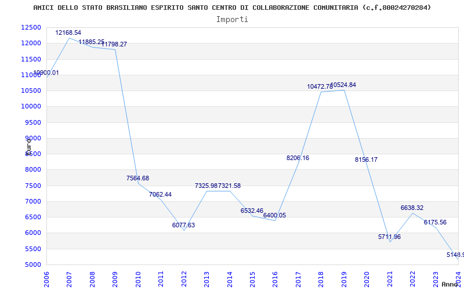This screenshot has width=464, height=290.
Task: Click the 2020 x-axis year label
Action: click(x=367, y=280)
